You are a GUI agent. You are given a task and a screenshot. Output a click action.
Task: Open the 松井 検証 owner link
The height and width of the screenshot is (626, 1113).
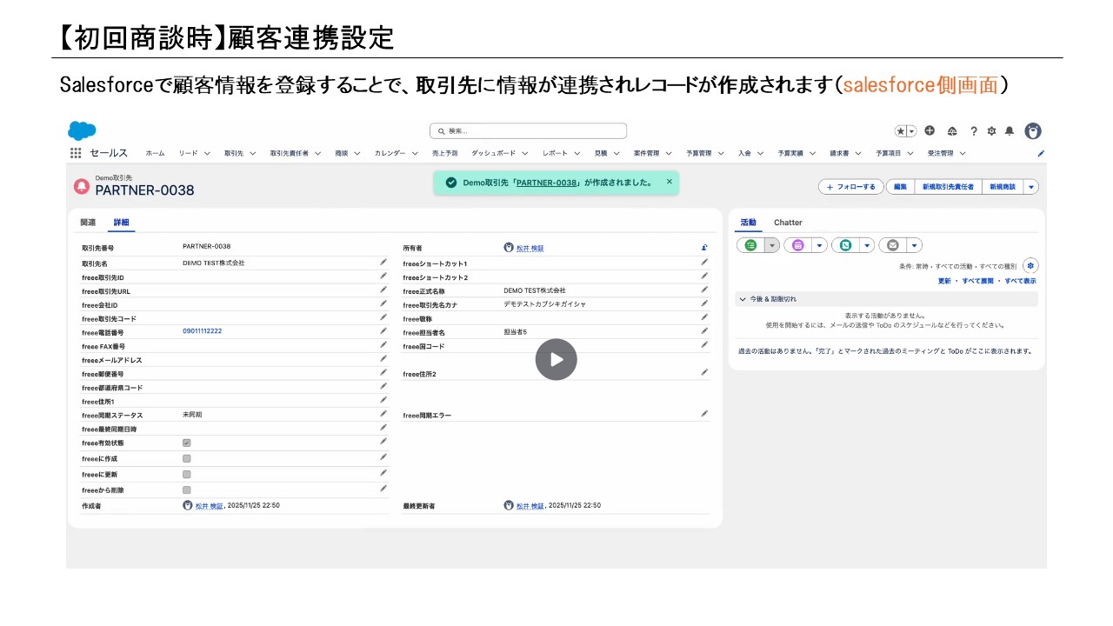[531, 246]
